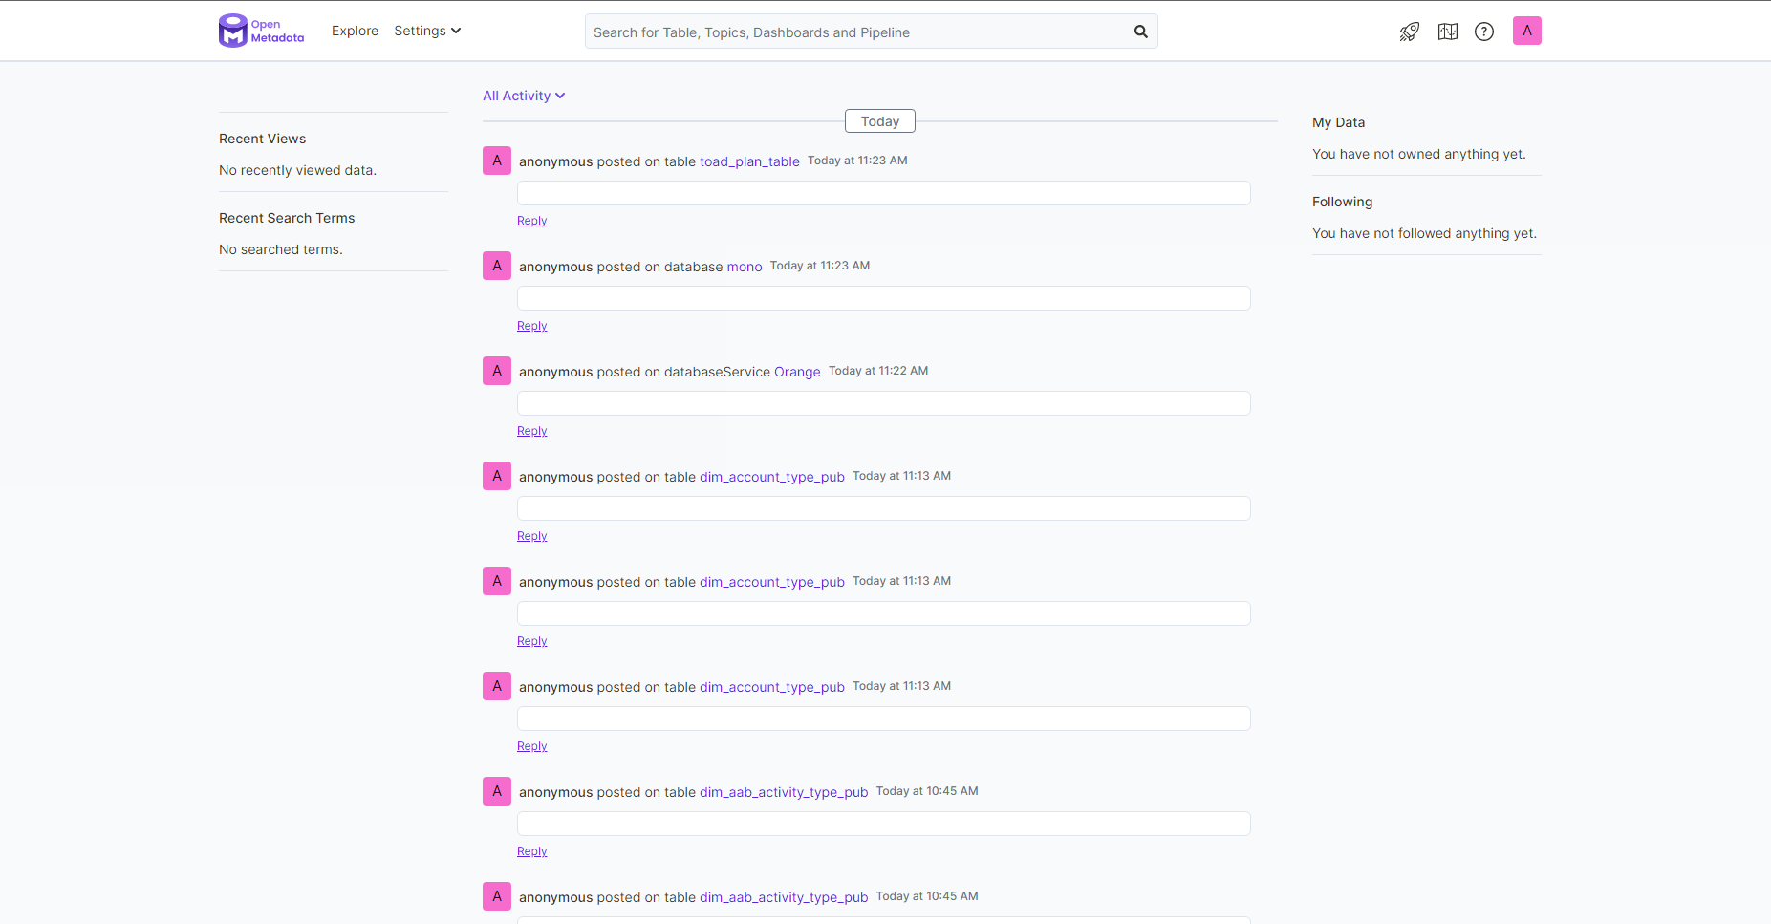Reply to the Orange databaseService post
The height and width of the screenshot is (924, 1771).
532,431
